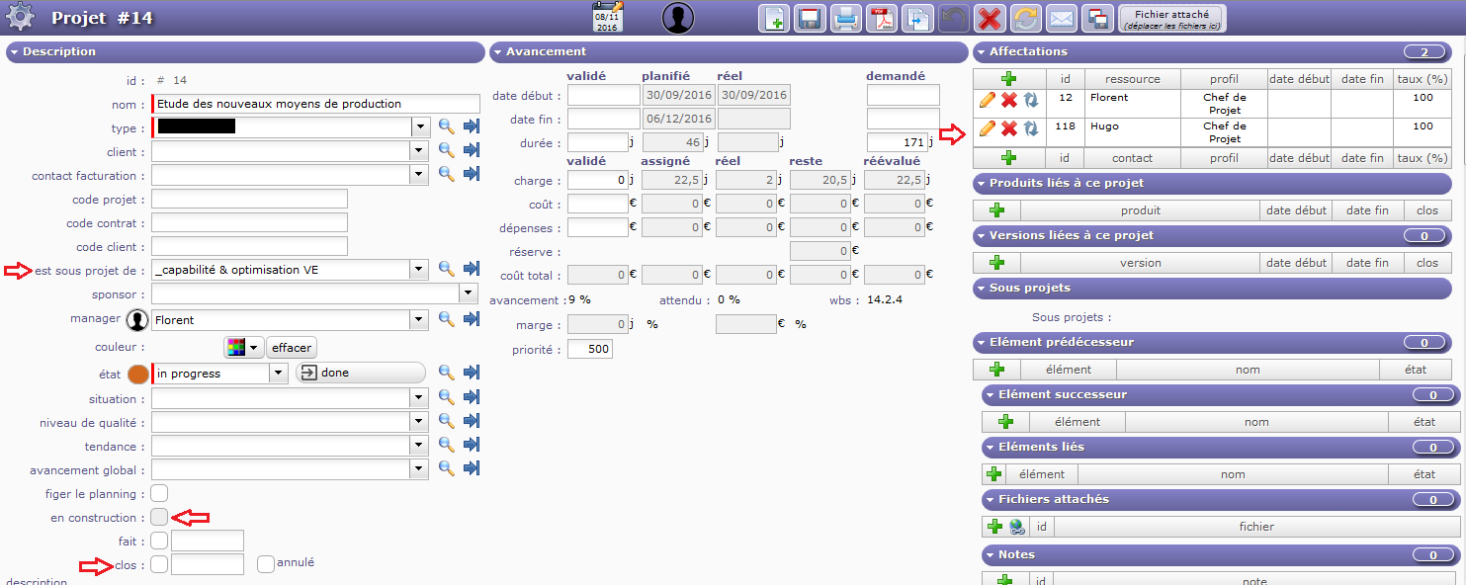Remove Florent's assignment with the red X
Screen dimensions: 1466x585
coord(1008,100)
